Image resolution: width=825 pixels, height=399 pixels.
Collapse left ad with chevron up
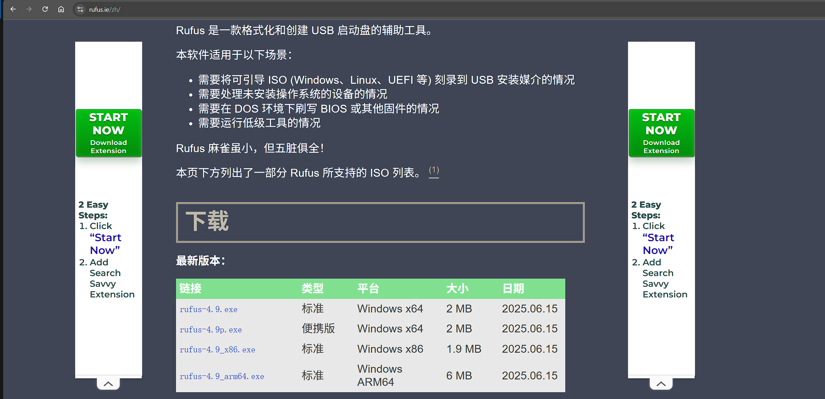click(108, 384)
